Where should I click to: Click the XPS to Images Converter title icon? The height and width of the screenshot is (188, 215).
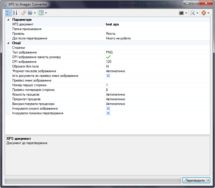5,4
